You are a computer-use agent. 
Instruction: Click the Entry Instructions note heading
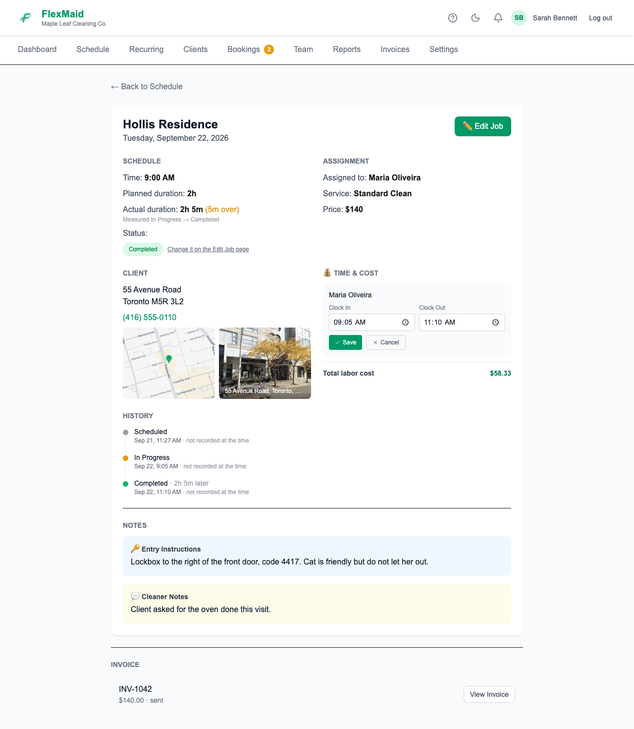[166, 549]
